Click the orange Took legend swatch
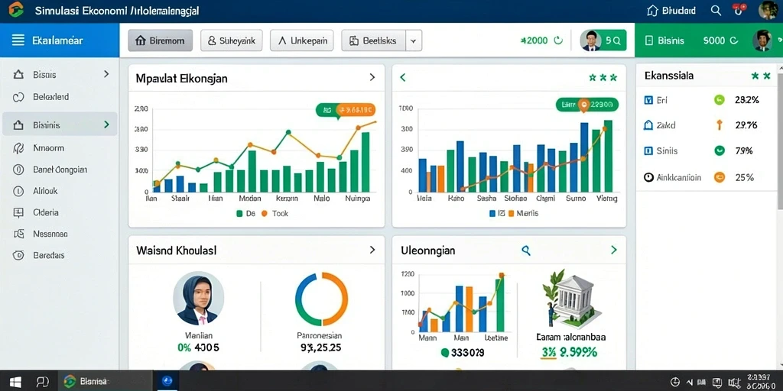The height and width of the screenshot is (391, 783). click(264, 214)
